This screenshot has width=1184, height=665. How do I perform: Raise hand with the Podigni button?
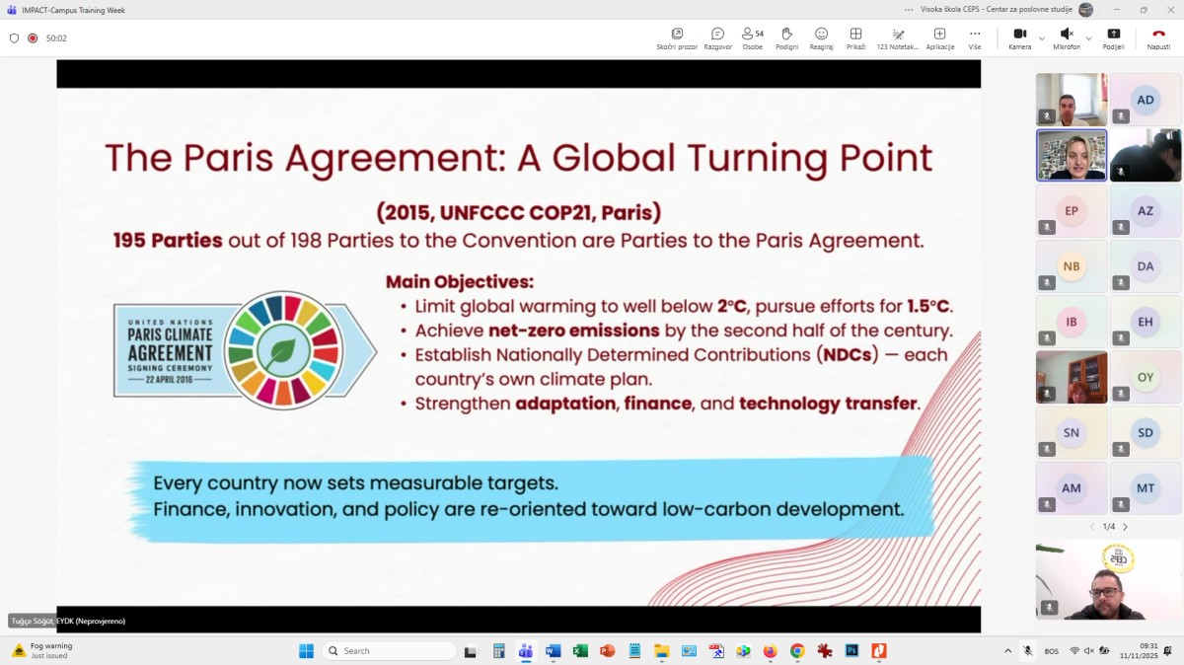(786, 37)
